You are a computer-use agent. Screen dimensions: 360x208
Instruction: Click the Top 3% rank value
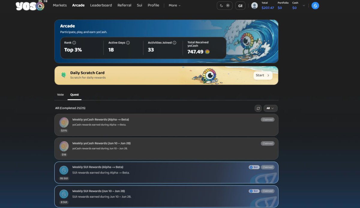point(73,50)
